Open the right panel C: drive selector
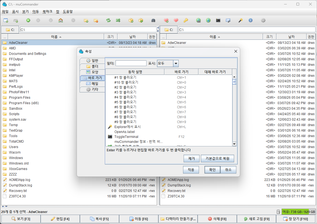The image size is (317, 224). click(169, 30)
